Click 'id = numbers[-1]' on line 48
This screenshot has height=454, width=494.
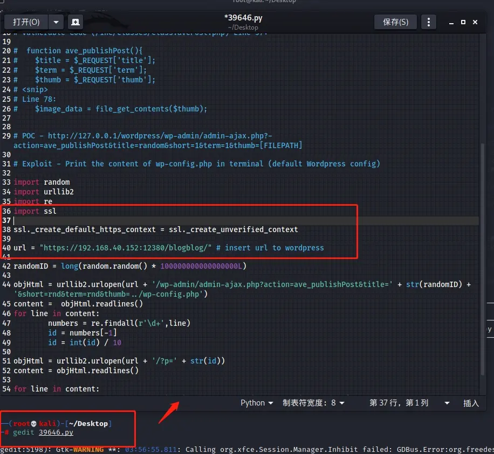82,333
